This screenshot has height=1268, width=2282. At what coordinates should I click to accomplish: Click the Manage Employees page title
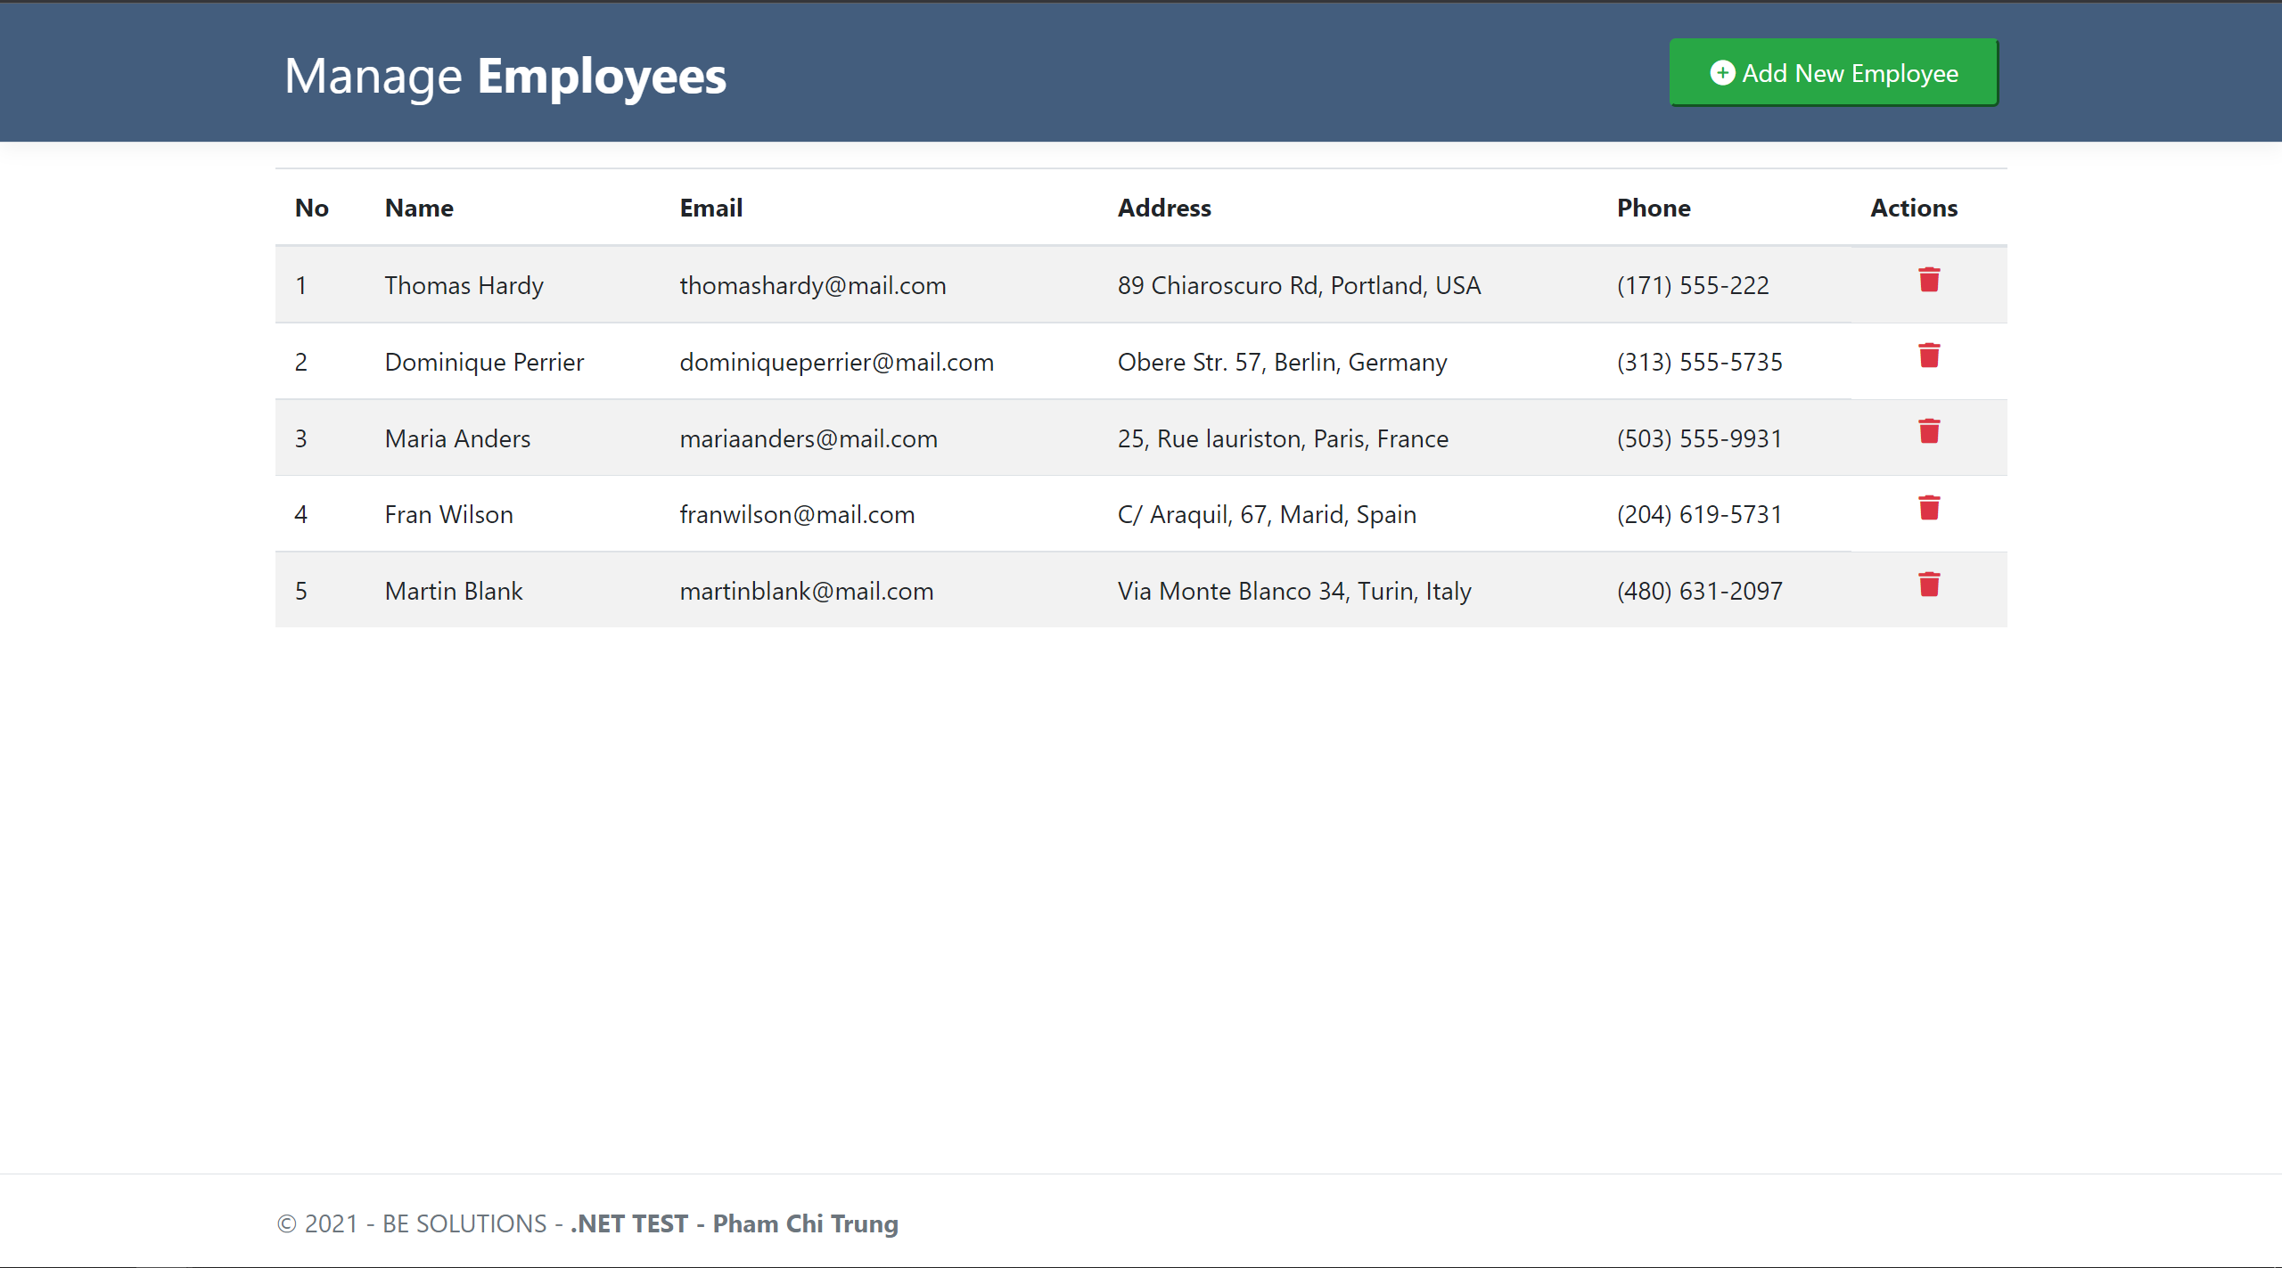[x=505, y=76]
